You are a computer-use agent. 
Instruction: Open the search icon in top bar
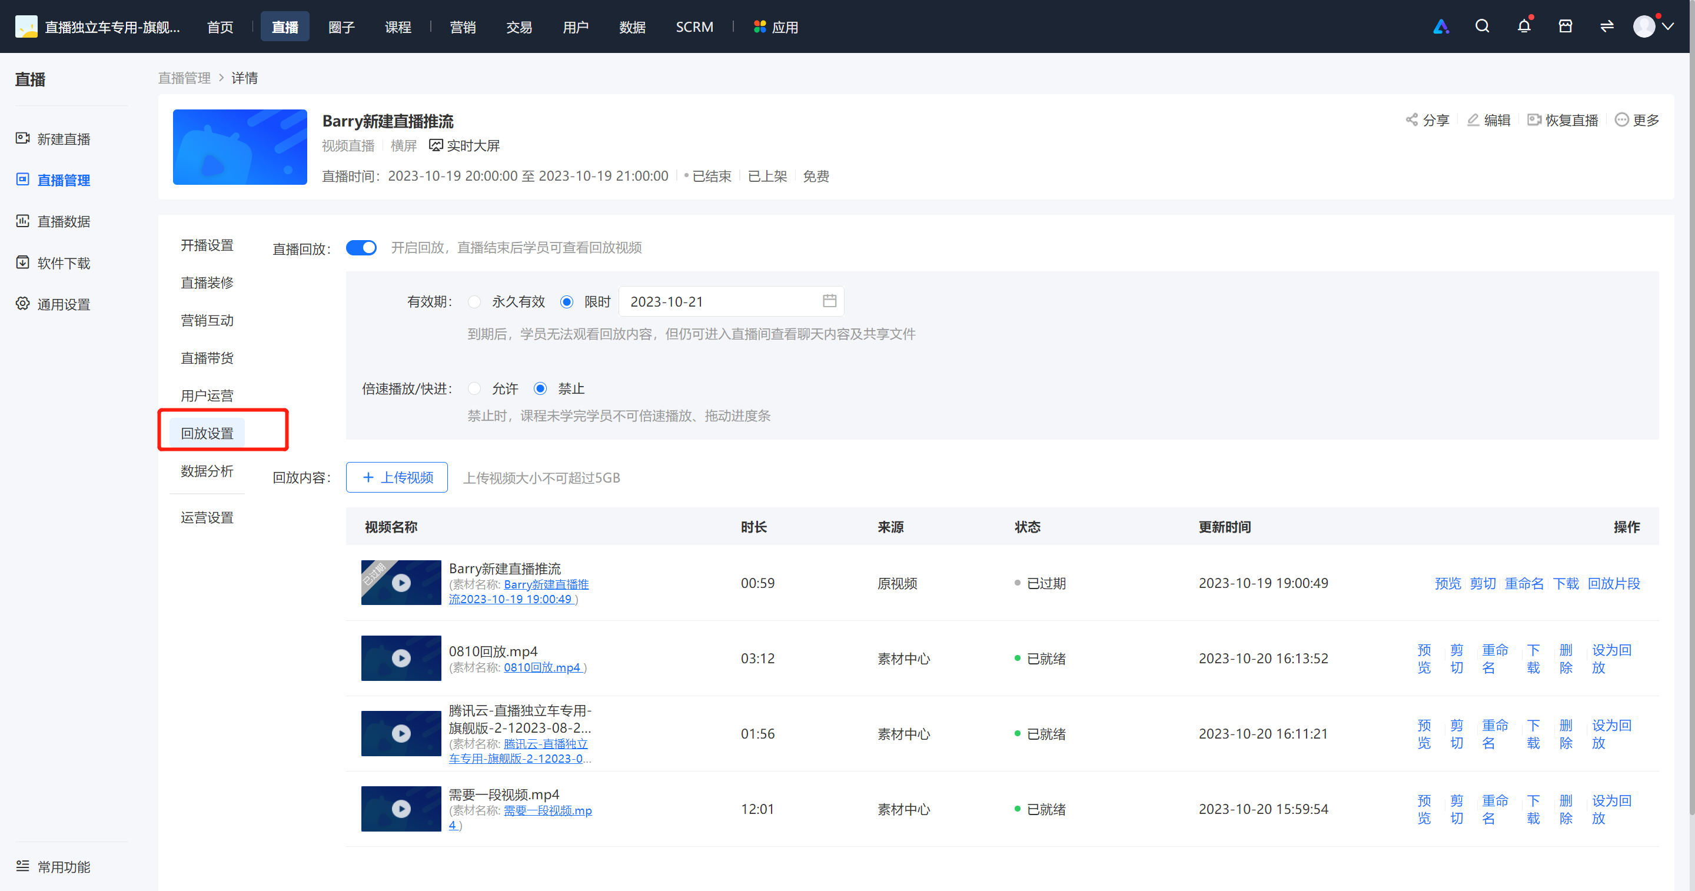(x=1482, y=26)
